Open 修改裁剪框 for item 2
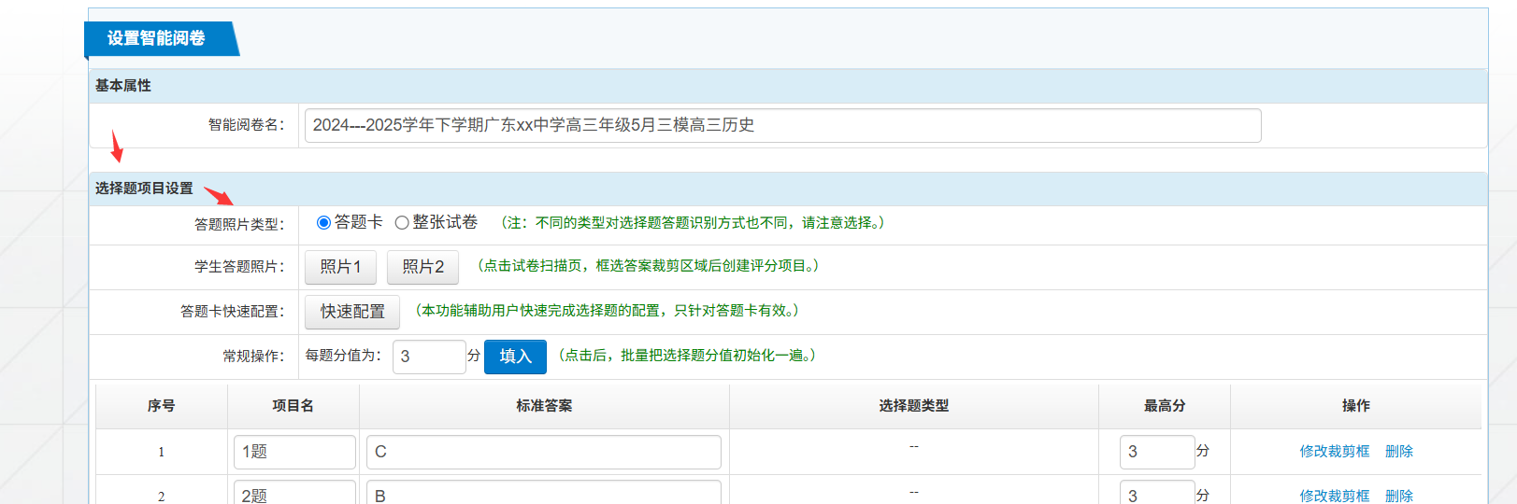1517x504 pixels. [x=1334, y=496]
